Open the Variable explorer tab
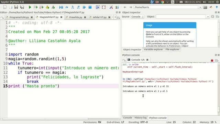 pos(153,50)
